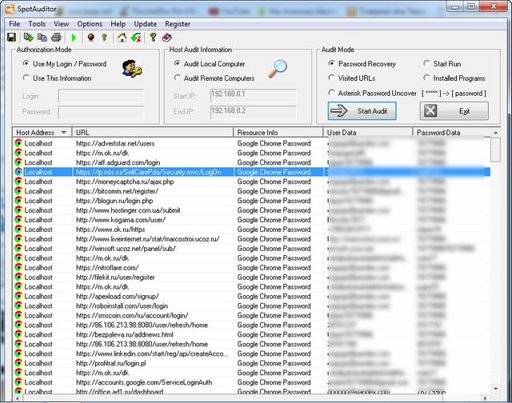
Task: Open the Tools menu
Action: (37, 24)
